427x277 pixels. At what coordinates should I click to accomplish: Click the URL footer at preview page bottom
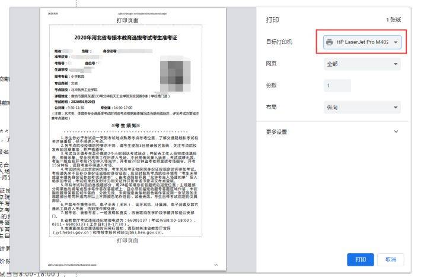[x=72, y=265]
